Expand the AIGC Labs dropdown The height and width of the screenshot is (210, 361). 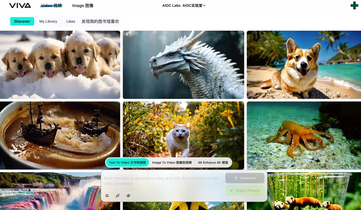(x=194, y=6)
